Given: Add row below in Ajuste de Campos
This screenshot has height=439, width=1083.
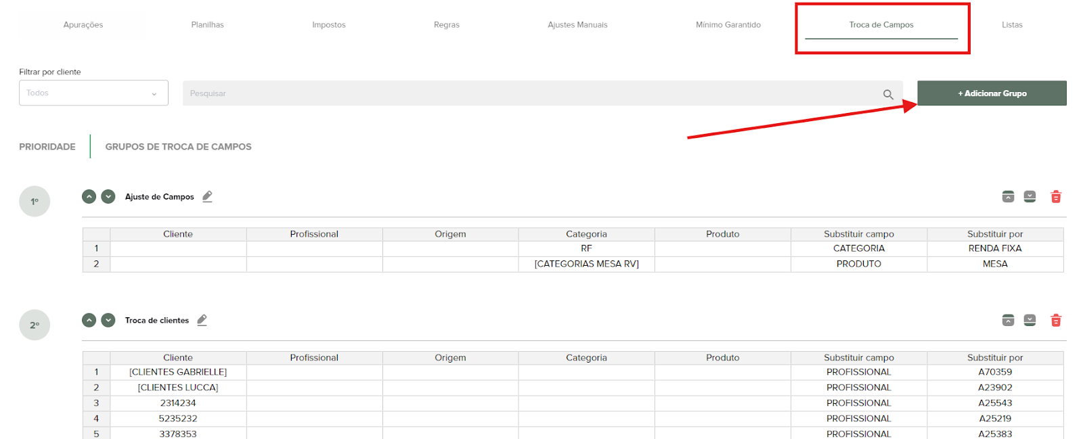Looking at the screenshot, I should pos(1030,197).
